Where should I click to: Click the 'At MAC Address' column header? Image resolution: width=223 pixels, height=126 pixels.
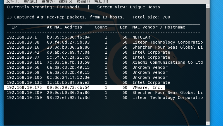(x=65, y=27)
